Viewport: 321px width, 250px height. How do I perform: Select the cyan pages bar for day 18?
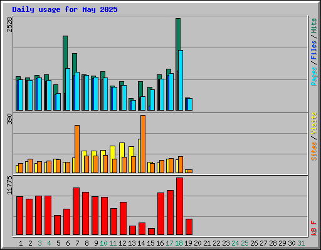[181, 80]
